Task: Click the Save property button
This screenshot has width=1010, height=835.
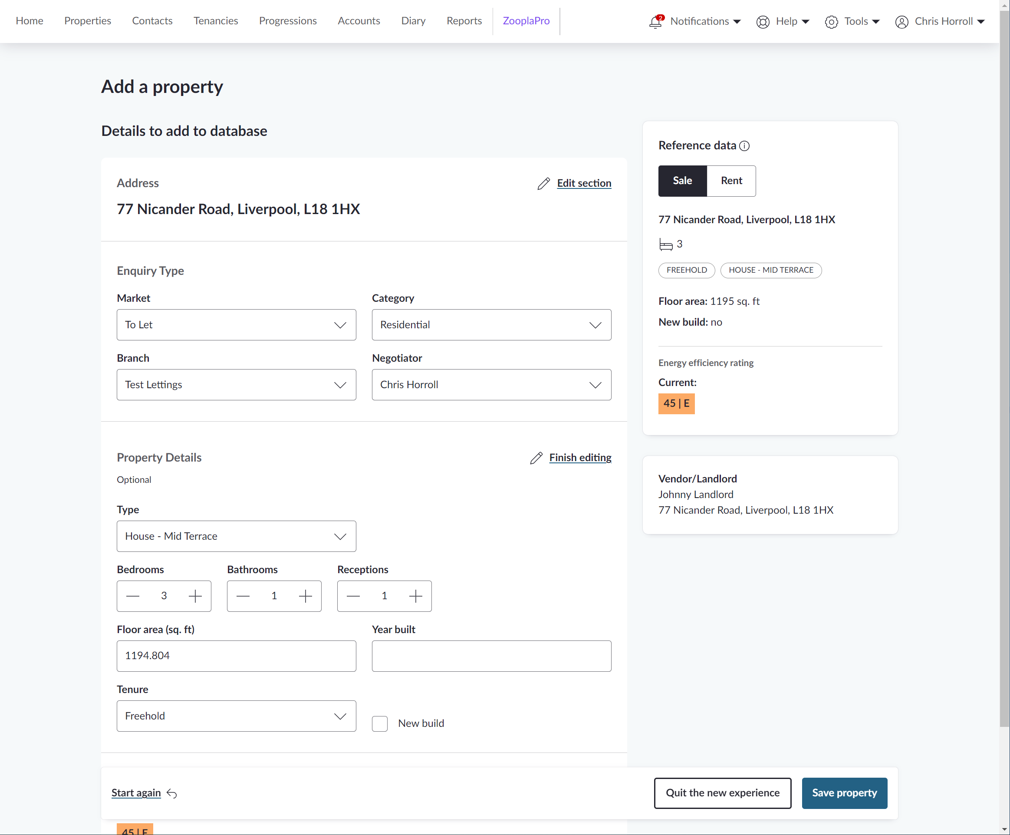Action: tap(845, 793)
